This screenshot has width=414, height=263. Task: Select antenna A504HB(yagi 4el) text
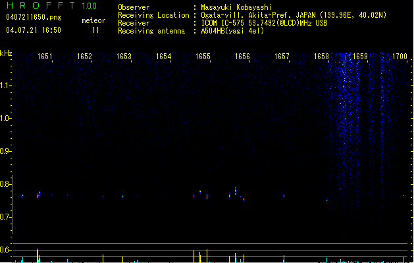232,31
